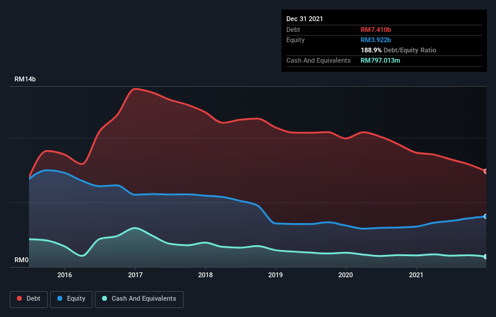Click the RM7.410b debt value
Screen dimensions: 496x317
tap(376, 30)
